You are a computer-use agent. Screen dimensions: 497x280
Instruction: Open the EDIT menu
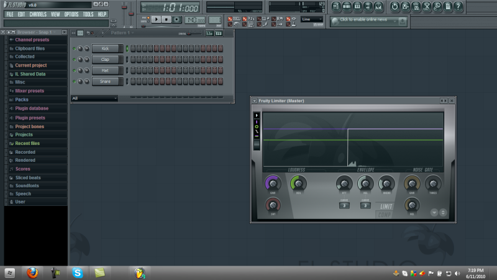21,14
